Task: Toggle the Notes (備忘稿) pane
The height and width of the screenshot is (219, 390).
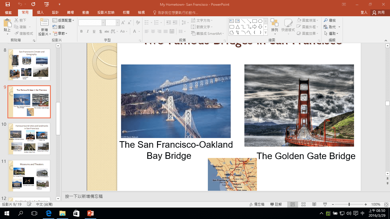Action: click(257, 204)
